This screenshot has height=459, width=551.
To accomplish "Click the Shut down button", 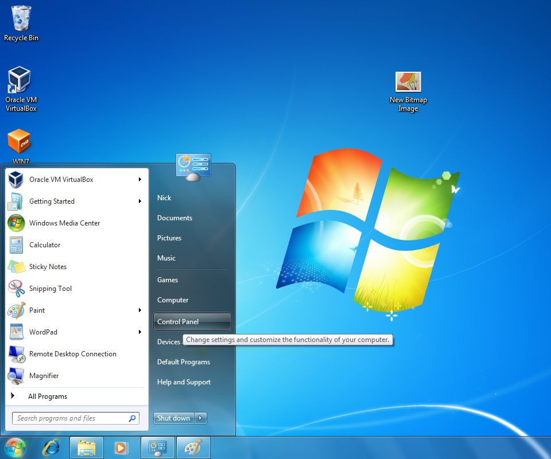I will (173, 418).
